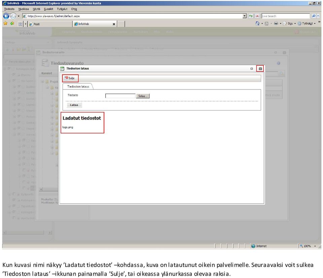Click logo.png in uploaded files list
This screenshot has height=278, width=323.
click(x=68, y=127)
